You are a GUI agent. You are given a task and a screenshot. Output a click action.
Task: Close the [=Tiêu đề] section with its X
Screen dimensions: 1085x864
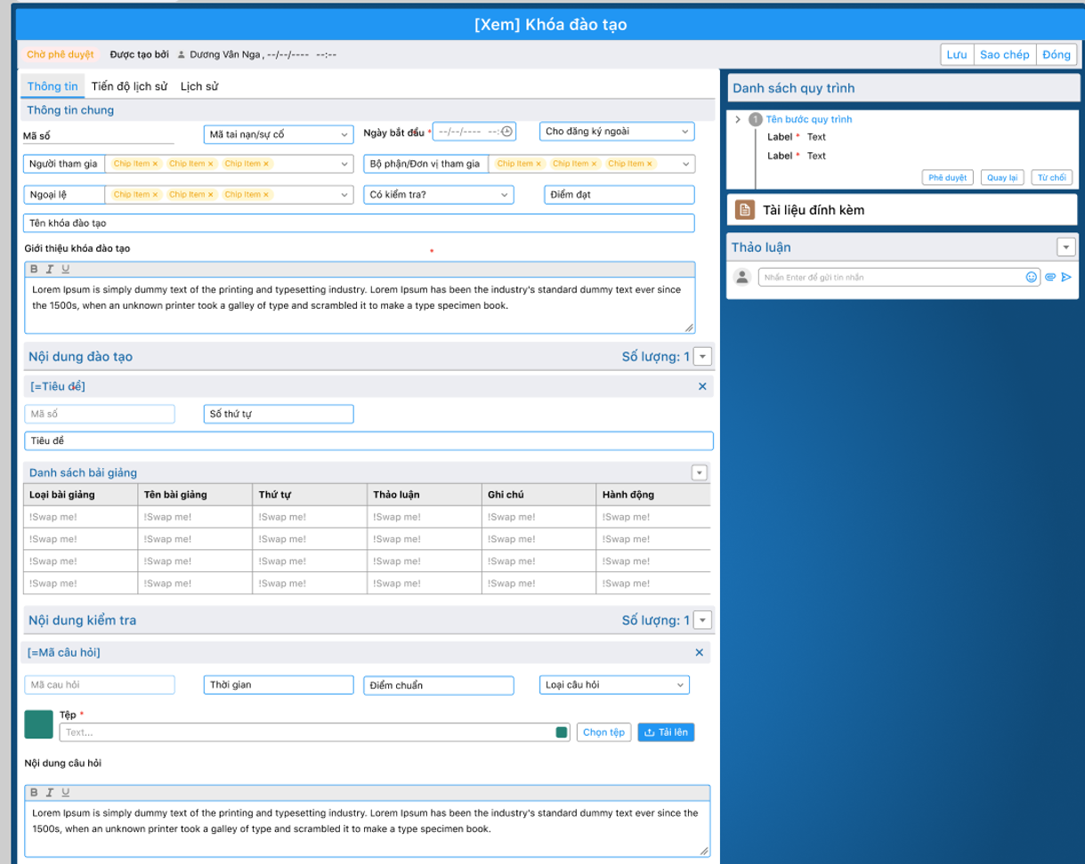[702, 386]
